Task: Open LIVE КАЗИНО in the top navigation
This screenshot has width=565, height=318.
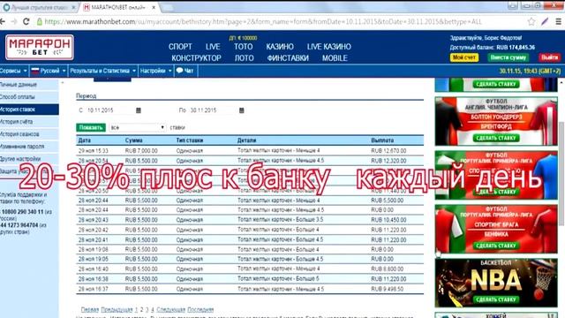Action: [329, 47]
